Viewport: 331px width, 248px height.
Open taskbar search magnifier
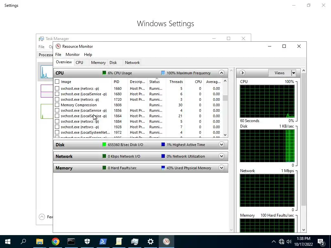pos(23,241)
